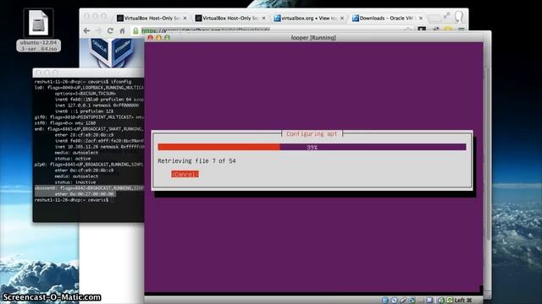The width and height of the screenshot is (542, 304).
Task: Click 'Retrieving file 7 of 54' text
Action: click(x=196, y=161)
